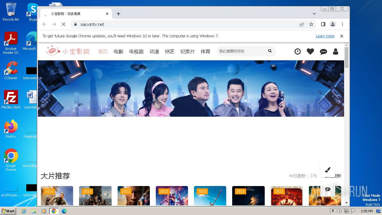382x215 pixels.
Task: Toggle the Chrome side panel
Action: [x=323, y=24]
